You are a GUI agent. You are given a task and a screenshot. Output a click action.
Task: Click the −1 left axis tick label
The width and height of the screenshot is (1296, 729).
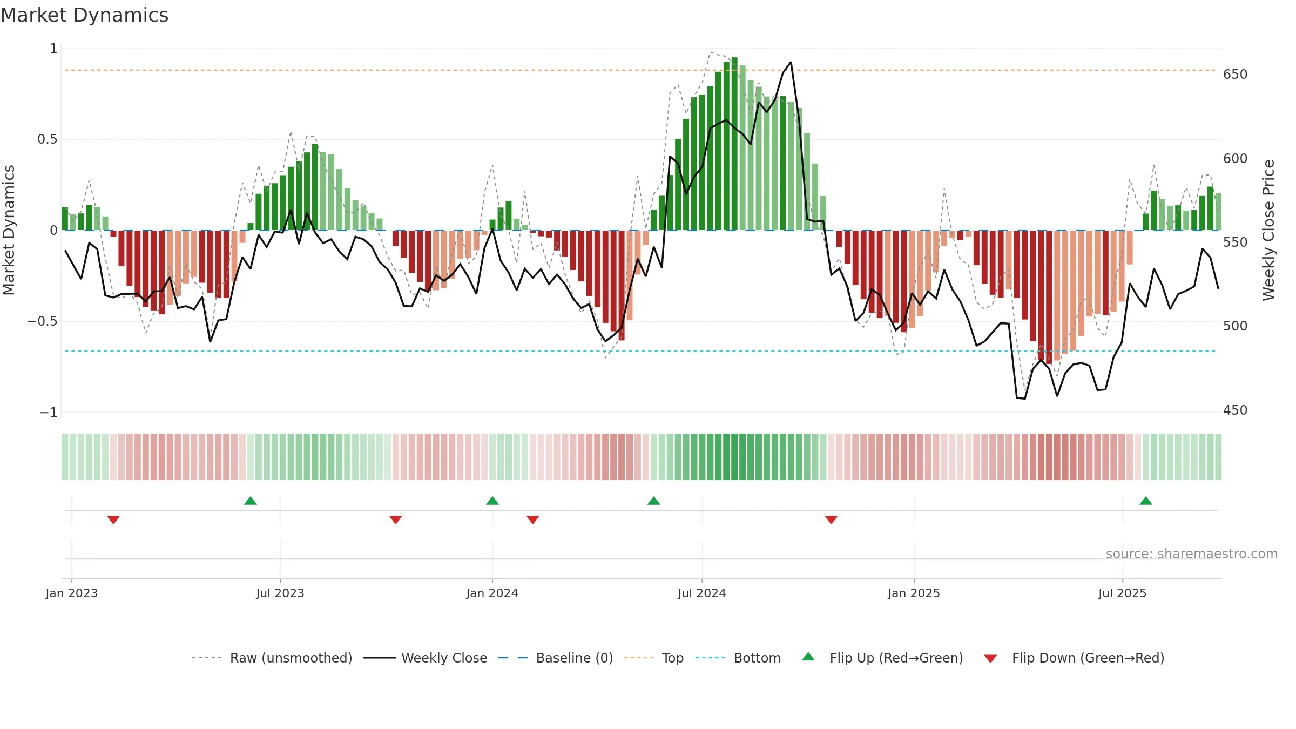click(x=49, y=413)
